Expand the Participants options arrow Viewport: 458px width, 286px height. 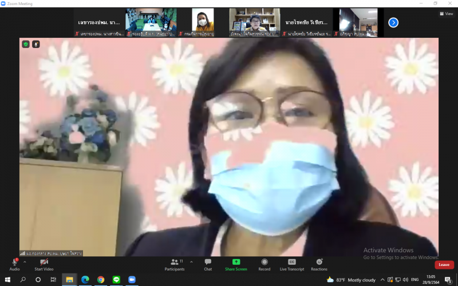tap(191, 262)
